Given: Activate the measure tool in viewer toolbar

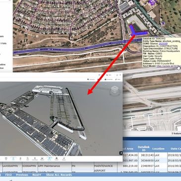Looking at the screenshot, I should pos(42,159).
